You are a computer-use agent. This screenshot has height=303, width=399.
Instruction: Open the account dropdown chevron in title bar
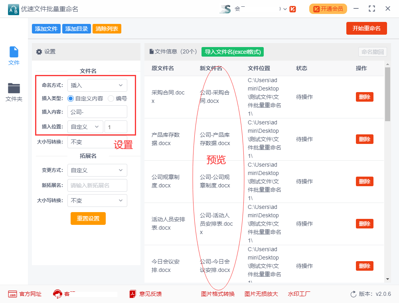(285, 9)
